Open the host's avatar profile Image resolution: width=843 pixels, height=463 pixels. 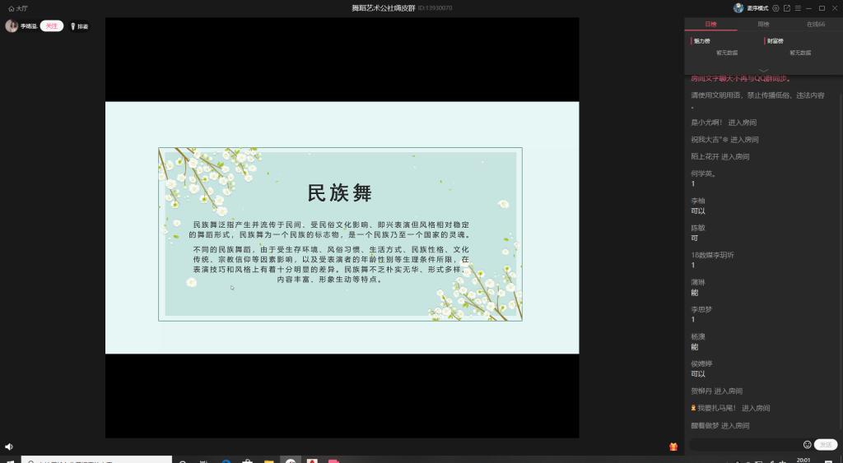(12, 26)
